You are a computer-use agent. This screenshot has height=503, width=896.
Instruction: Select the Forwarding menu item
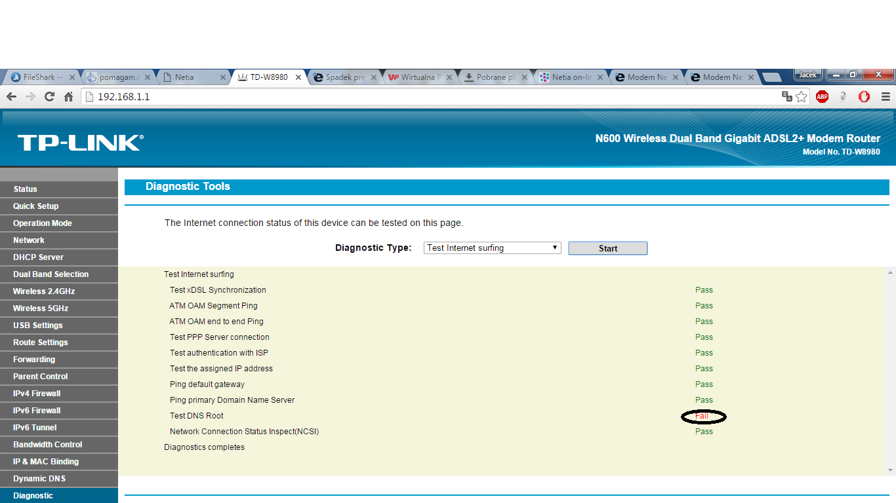click(59, 360)
